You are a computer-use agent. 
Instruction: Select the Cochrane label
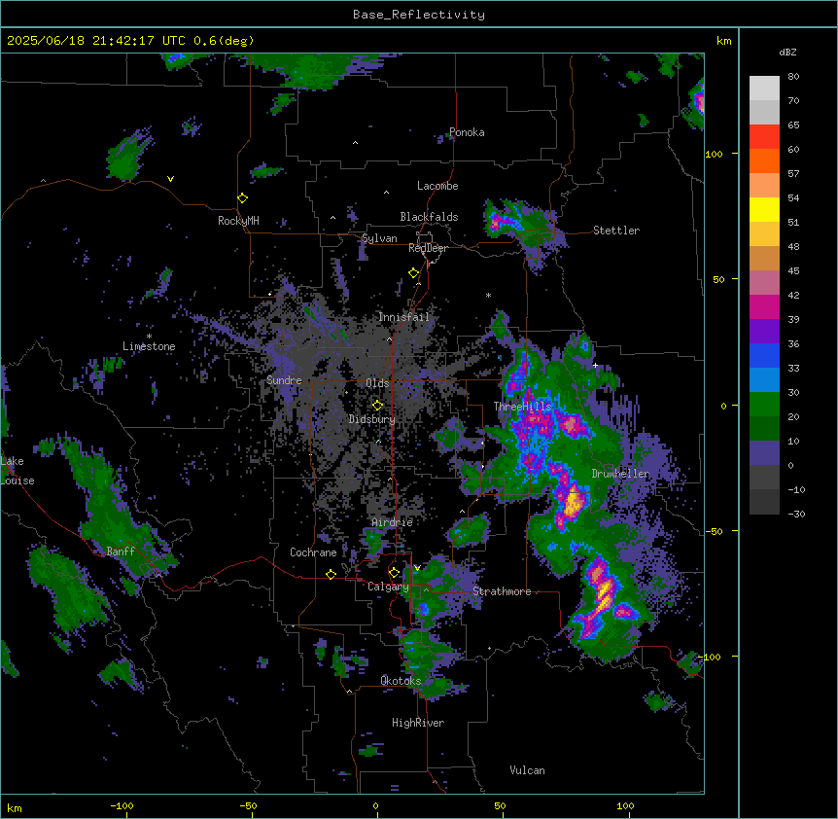click(x=313, y=552)
